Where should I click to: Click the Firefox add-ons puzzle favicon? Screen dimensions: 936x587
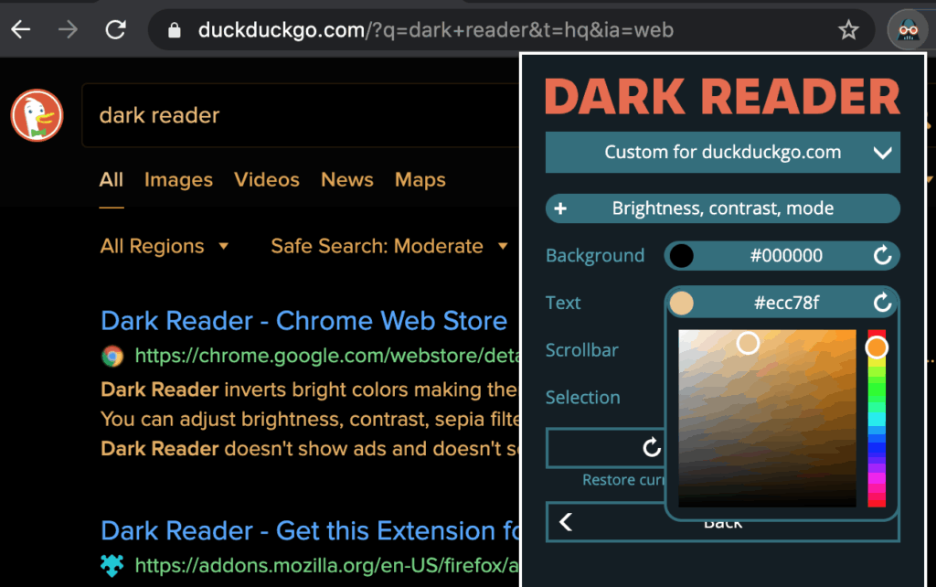point(112,565)
